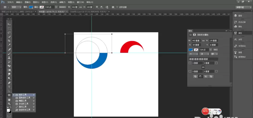Reset default foreground/background colors
This screenshot has height=118, width=253.
pyautogui.click(x=8, y=107)
